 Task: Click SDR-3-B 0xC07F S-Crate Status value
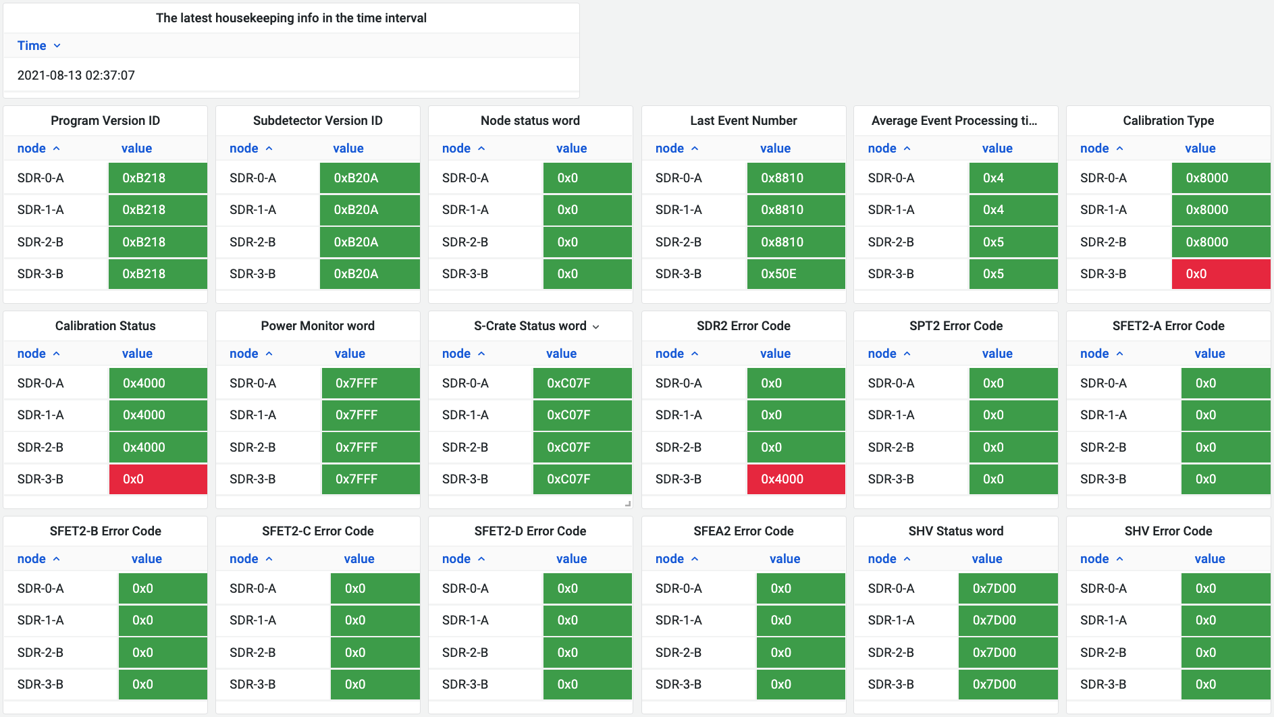point(583,479)
